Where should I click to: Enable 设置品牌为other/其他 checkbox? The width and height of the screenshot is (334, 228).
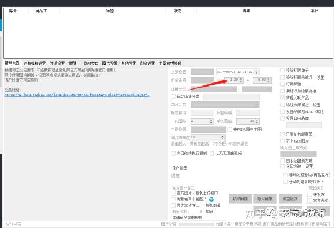[x=282, y=111]
